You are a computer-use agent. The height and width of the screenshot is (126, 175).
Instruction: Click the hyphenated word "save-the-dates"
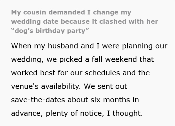coord(38,100)
